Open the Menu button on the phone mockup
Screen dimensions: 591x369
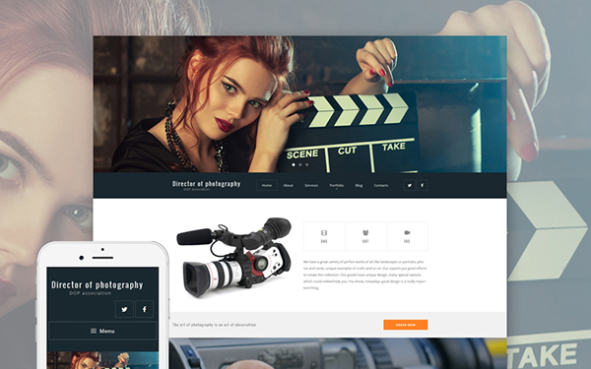click(x=102, y=331)
